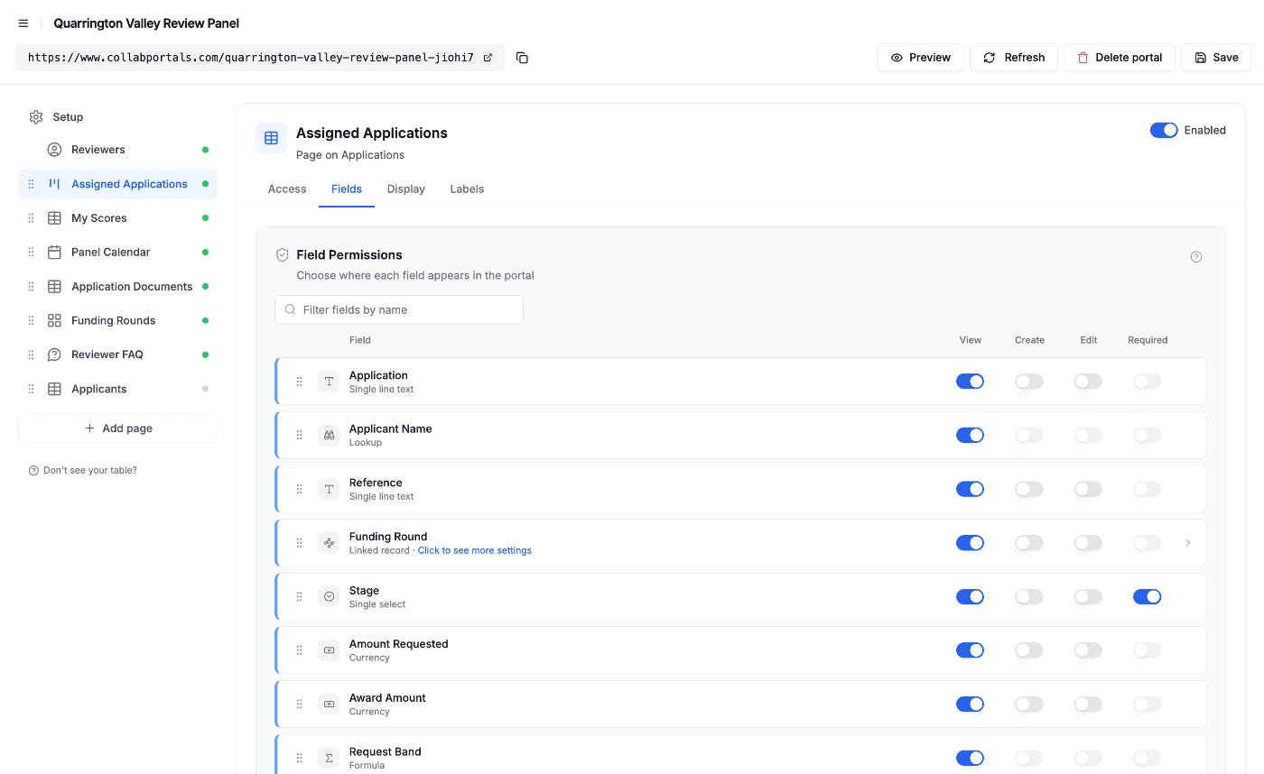Click the Preview button
Viewport: 1264px width, 774px height.
click(921, 58)
